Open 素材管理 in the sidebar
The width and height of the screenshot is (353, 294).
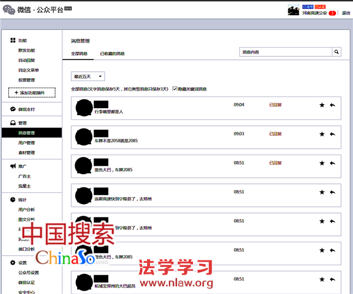[26, 153]
